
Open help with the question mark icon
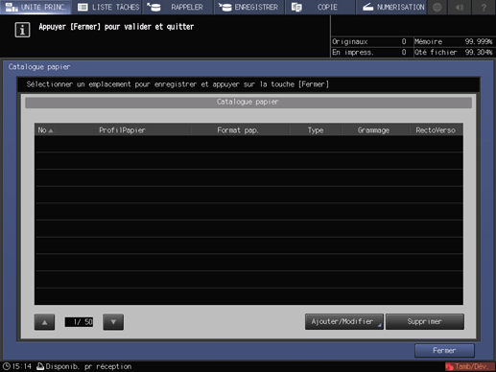(x=484, y=7)
